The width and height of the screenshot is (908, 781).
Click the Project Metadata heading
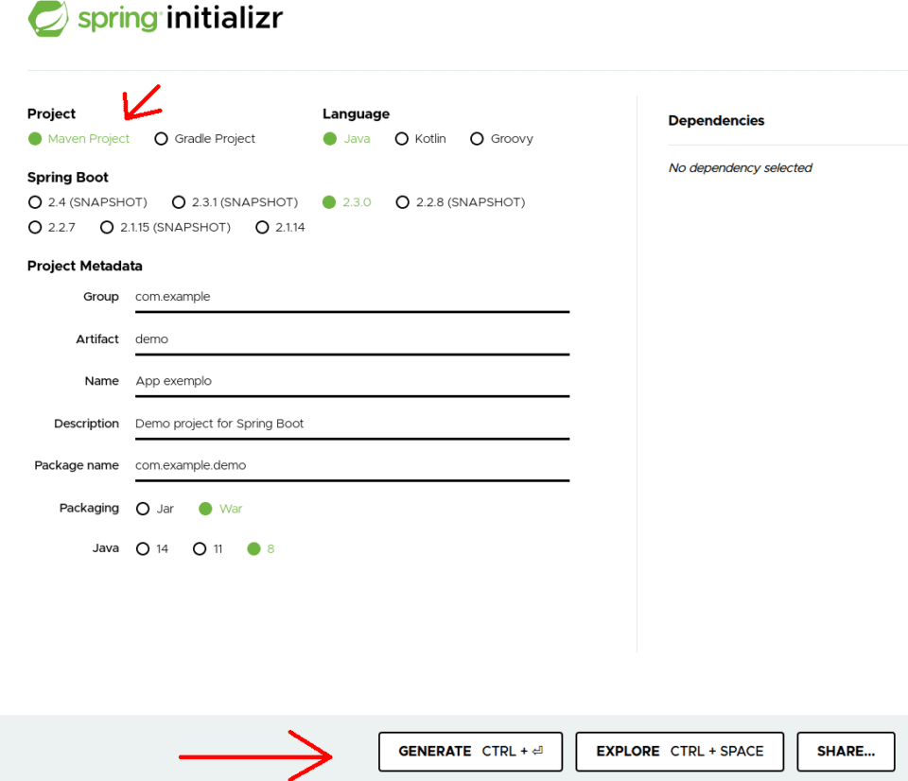click(x=84, y=266)
